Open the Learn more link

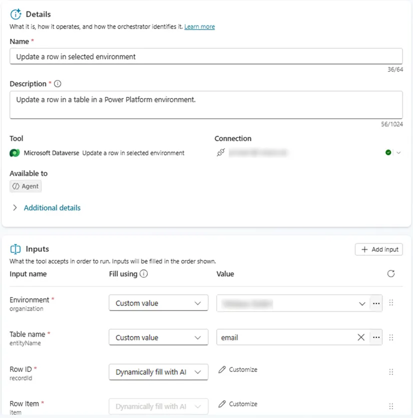coord(199,26)
